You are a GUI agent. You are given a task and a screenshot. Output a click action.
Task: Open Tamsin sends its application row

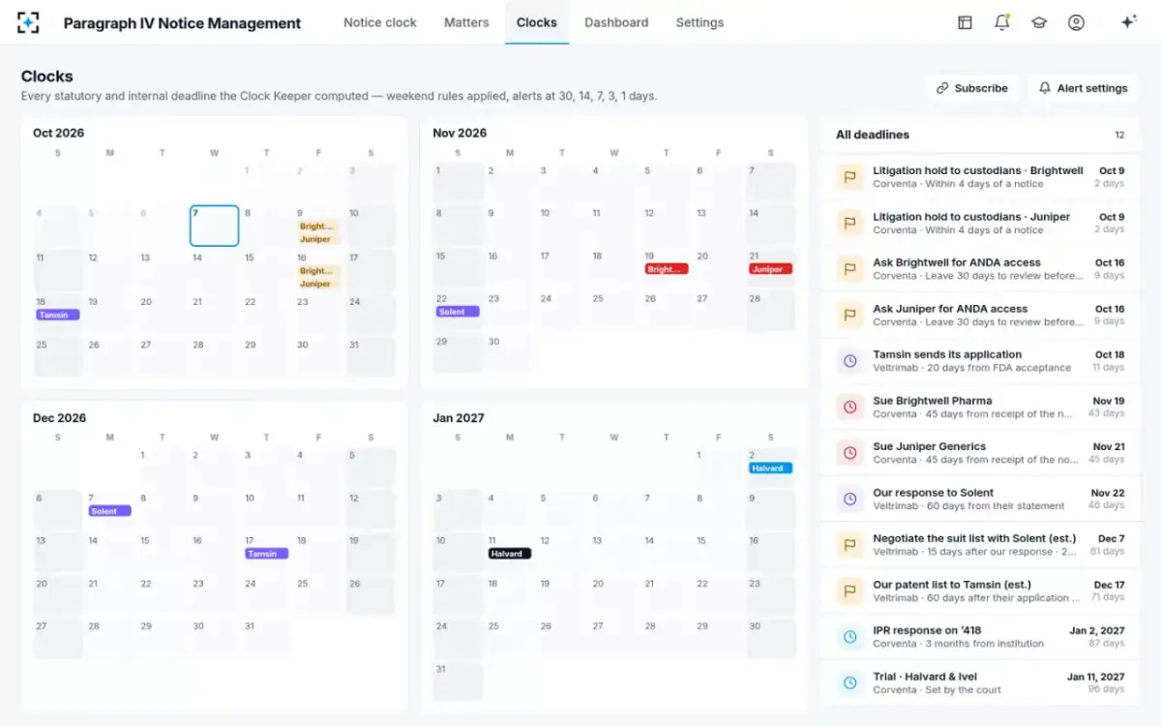[980, 361]
